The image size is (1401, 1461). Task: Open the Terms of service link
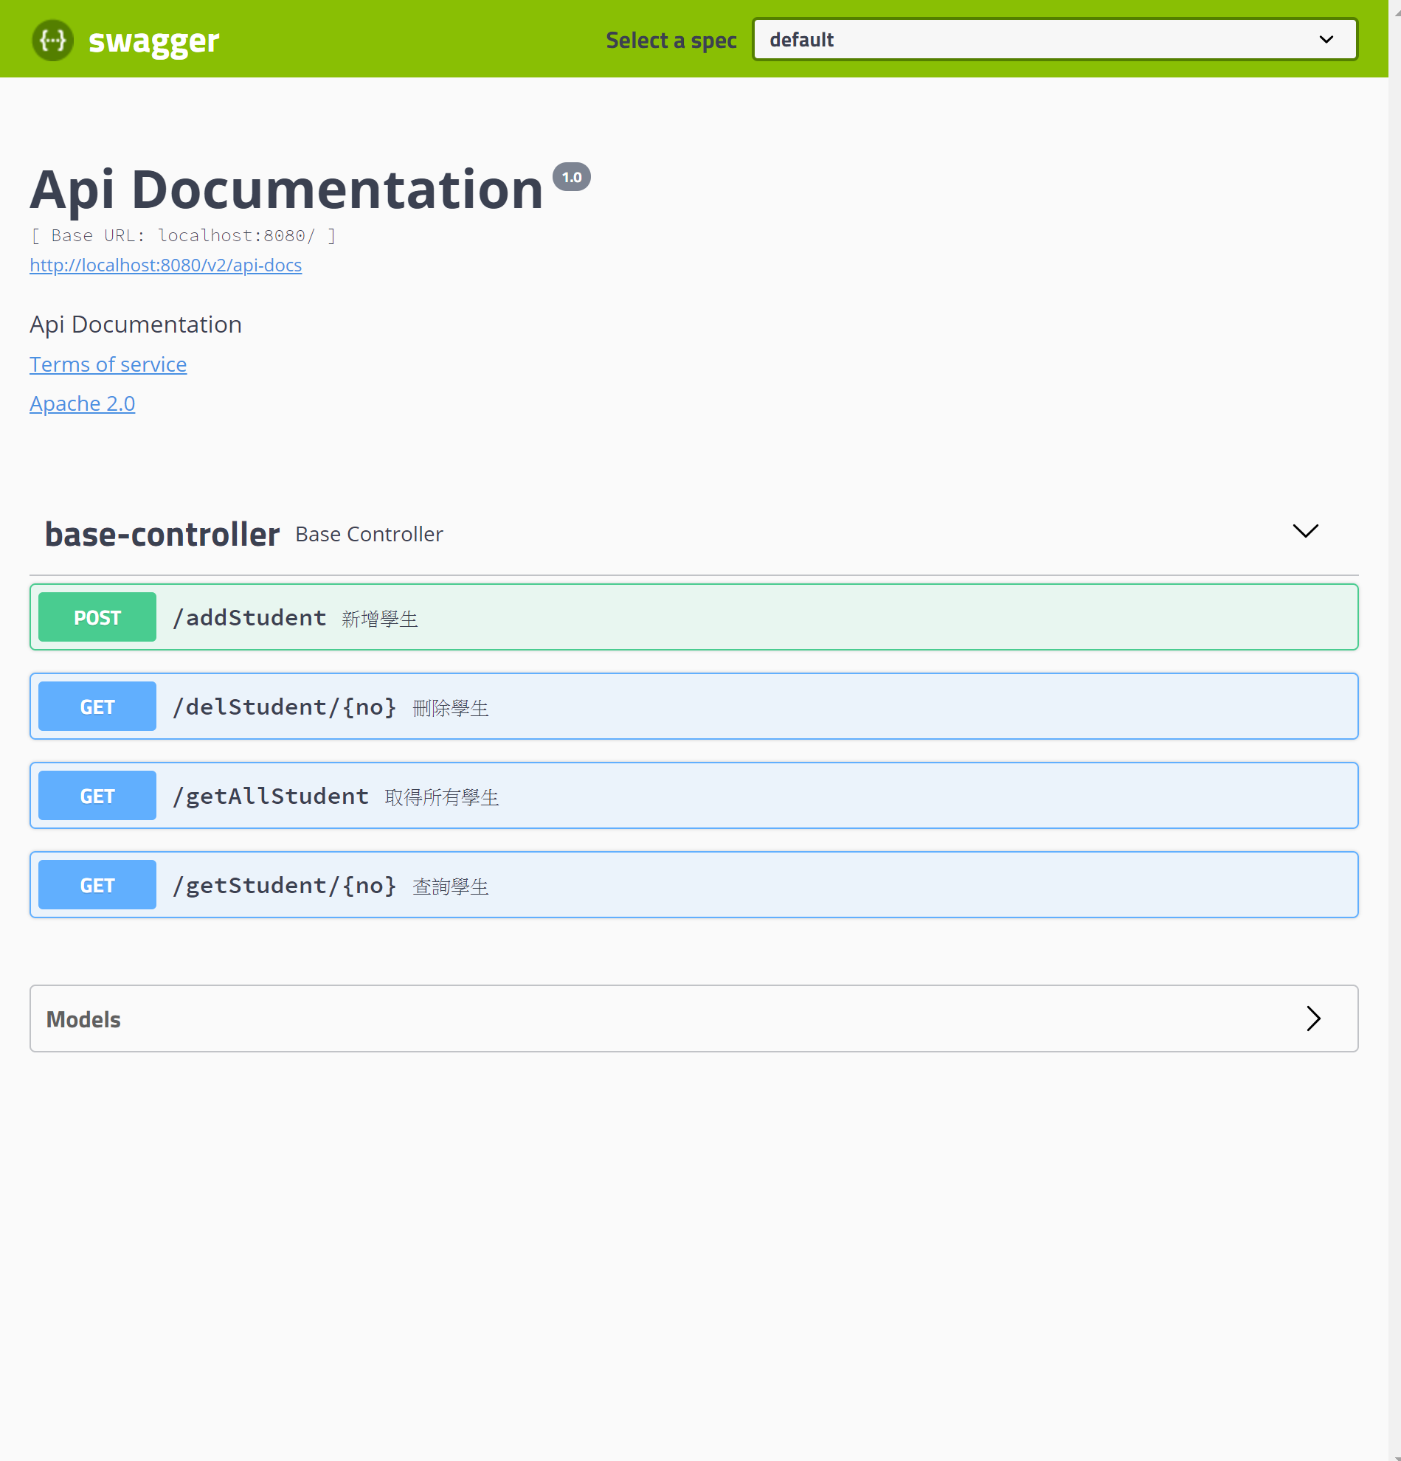click(x=108, y=364)
